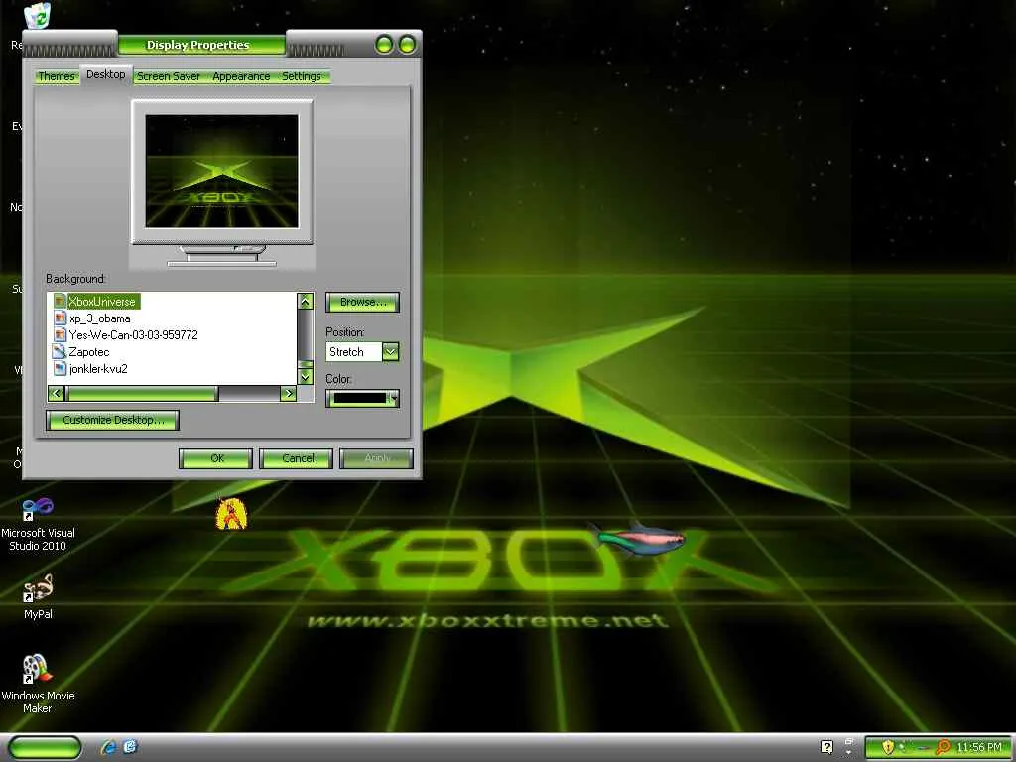Image resolution: width=1016 pixels, height=762 pixels.
Task: Launch Internet Explorer from Quick Launch
Action: (109, 747)
